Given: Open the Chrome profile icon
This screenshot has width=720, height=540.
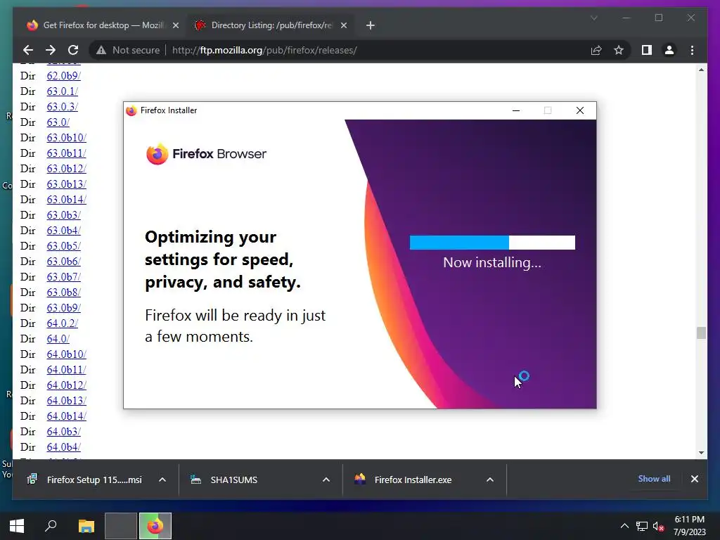Looking at the screenshot, I should (669, 50).
